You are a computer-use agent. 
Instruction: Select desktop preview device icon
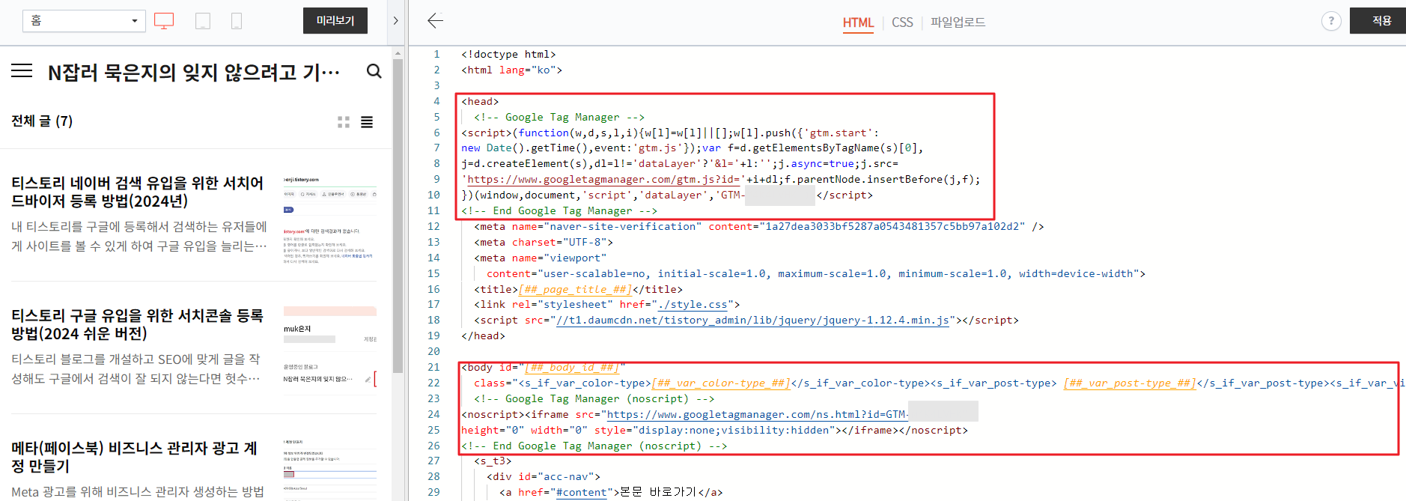coord(164,21)
